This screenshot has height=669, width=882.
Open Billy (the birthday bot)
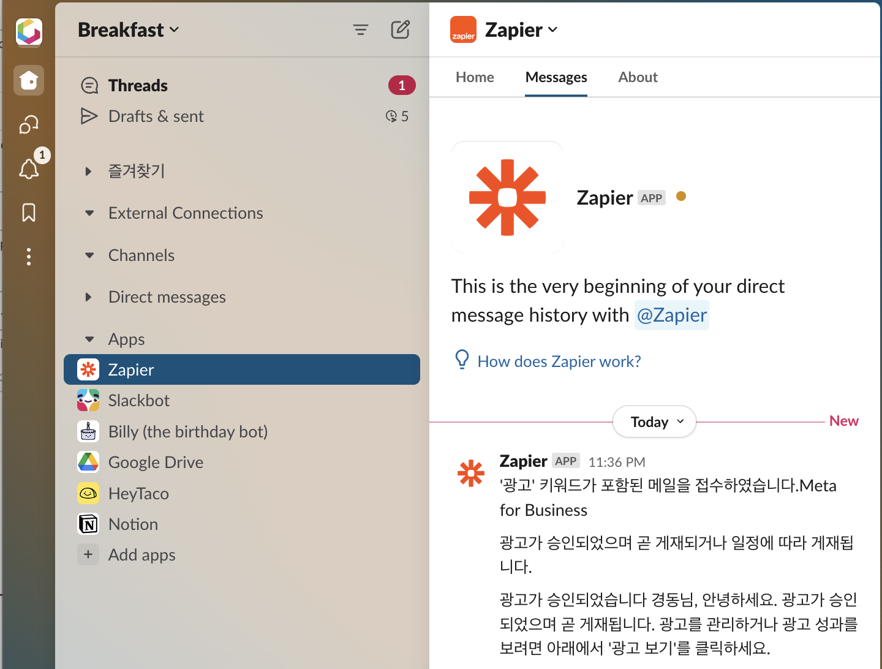click(242, 431)
